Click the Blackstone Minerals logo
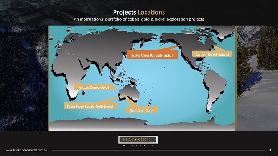278x156 pixels. click(138, 141)
